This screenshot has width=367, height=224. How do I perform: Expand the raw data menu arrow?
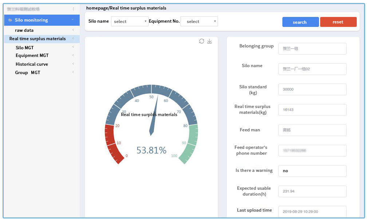pyautogui.click(x=73, y=30)
